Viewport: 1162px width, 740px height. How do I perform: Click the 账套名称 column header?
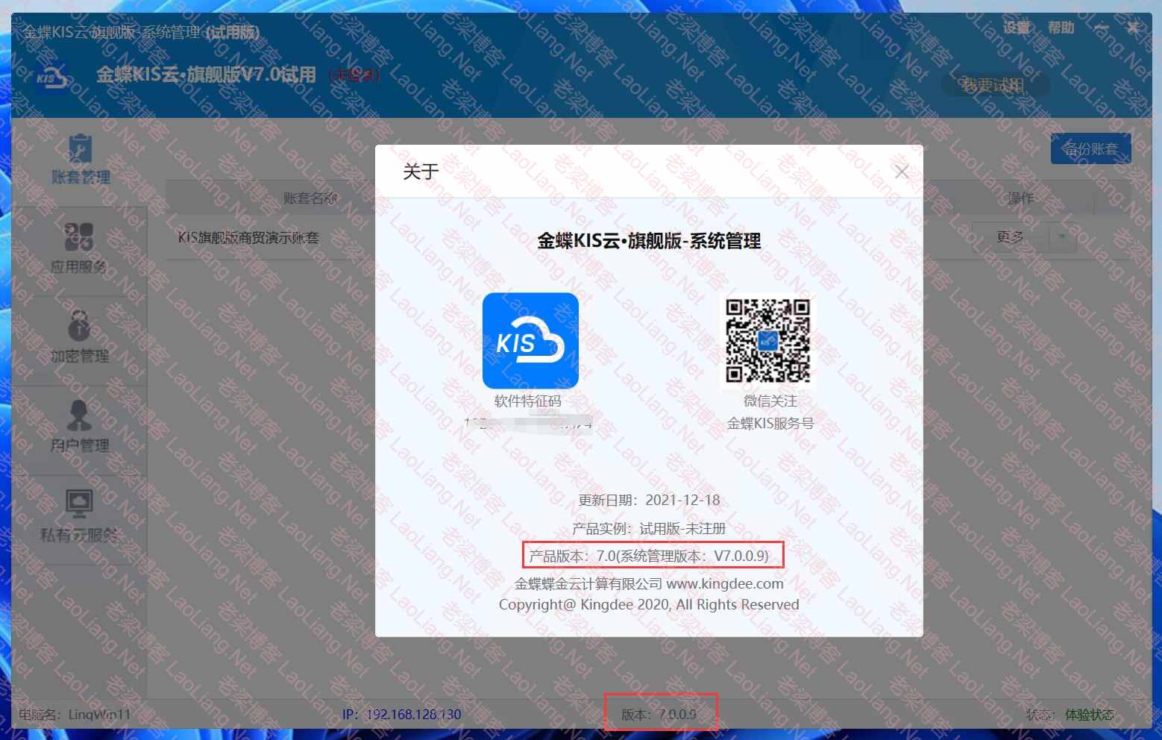click(x=310, y=198)
